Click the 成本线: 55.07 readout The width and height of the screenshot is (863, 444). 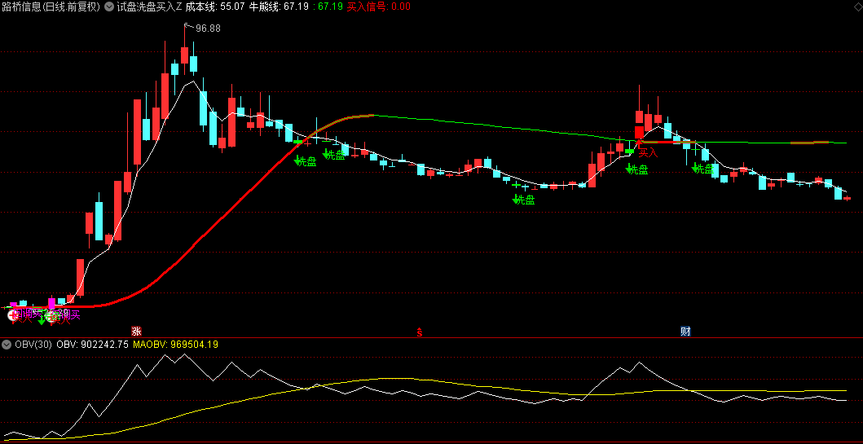(215, 7)
